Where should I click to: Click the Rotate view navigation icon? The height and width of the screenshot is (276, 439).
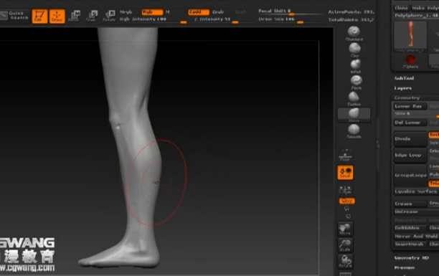[345, 262]
